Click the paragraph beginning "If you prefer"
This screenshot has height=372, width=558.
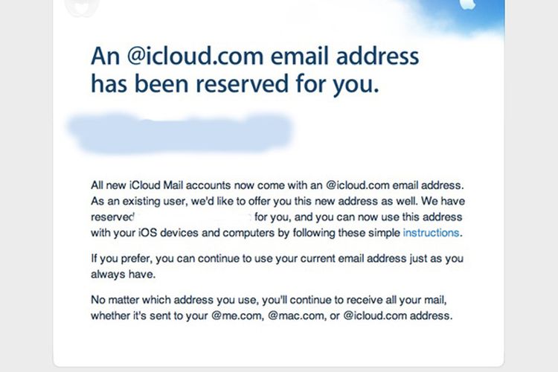(278, 266)
